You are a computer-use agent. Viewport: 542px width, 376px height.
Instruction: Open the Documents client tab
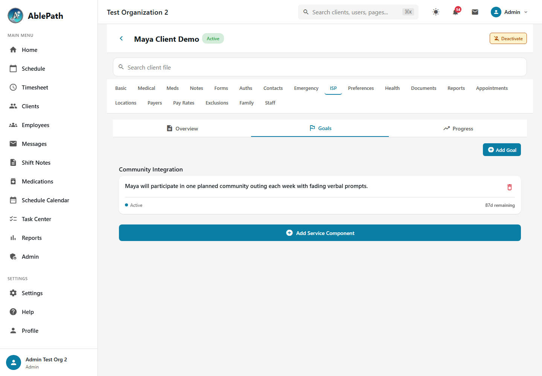[x=423, y=88]
